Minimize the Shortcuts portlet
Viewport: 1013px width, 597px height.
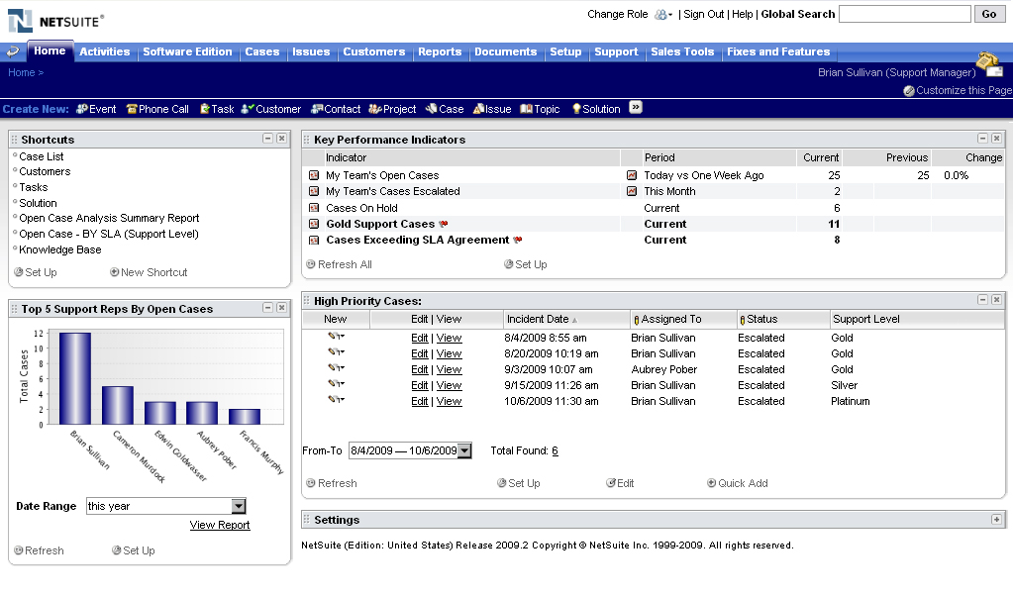[x=267, y=139]
